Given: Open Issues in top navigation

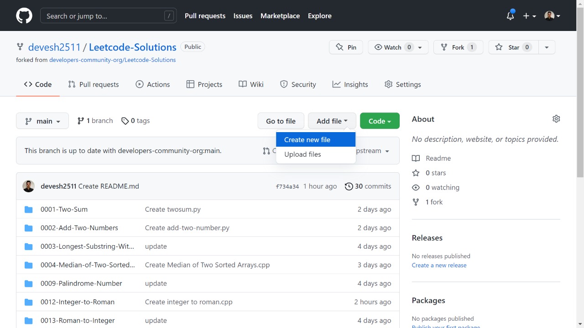Looking at the screenshot, I should [243, 15].
